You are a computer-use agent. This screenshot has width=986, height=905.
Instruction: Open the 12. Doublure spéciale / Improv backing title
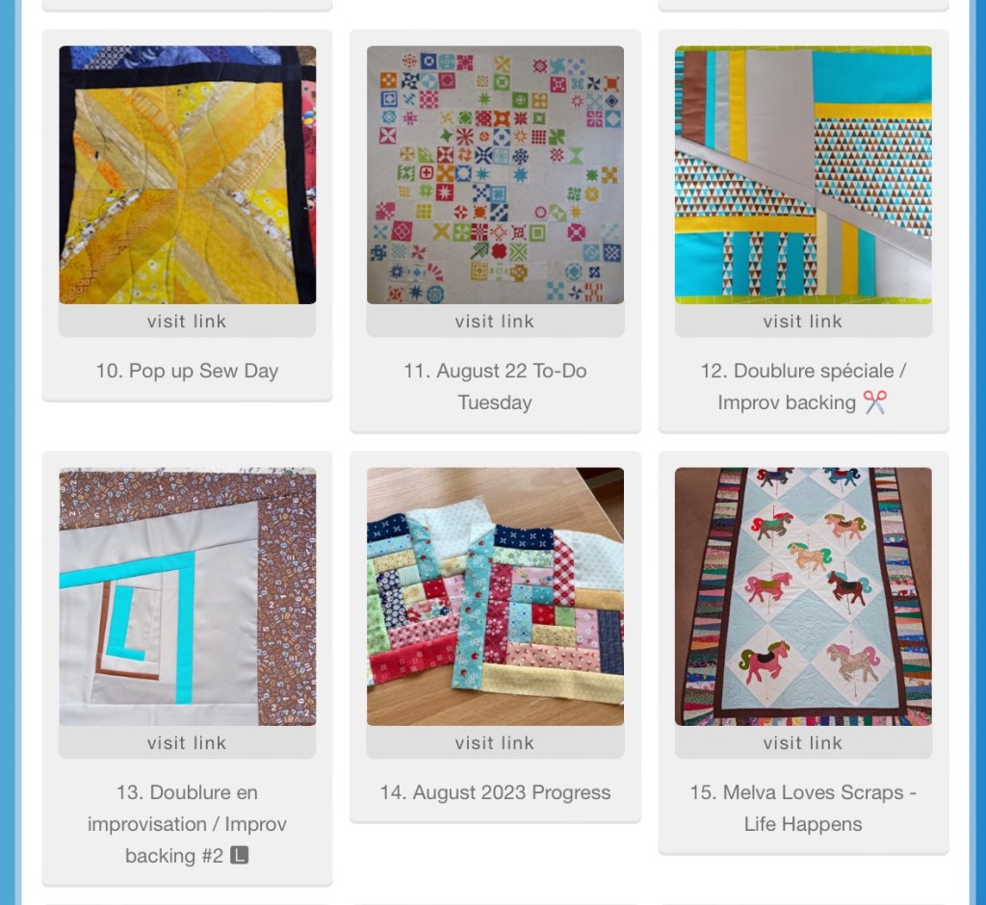coord(803,386)
